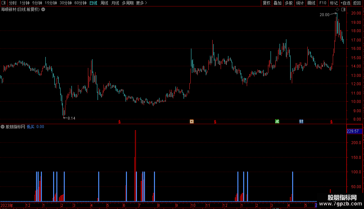Viewport: 364px width, 209px height.
Task: Open 多周期 multi-period view
Action: (x=128, y=3)
